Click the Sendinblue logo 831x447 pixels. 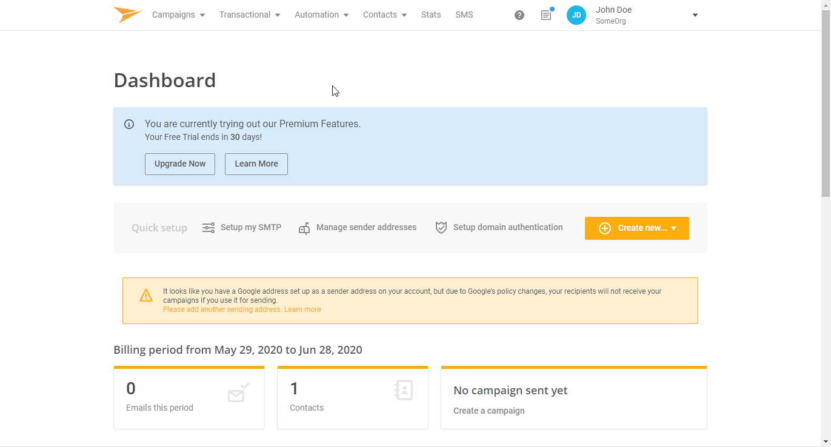tap(127, 15)
